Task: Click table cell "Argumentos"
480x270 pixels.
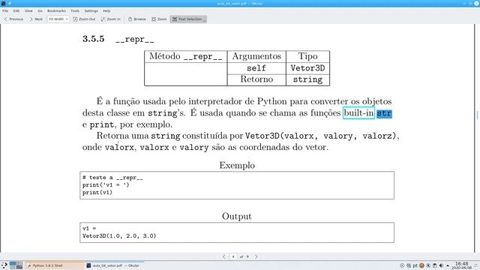Action: 256,56
